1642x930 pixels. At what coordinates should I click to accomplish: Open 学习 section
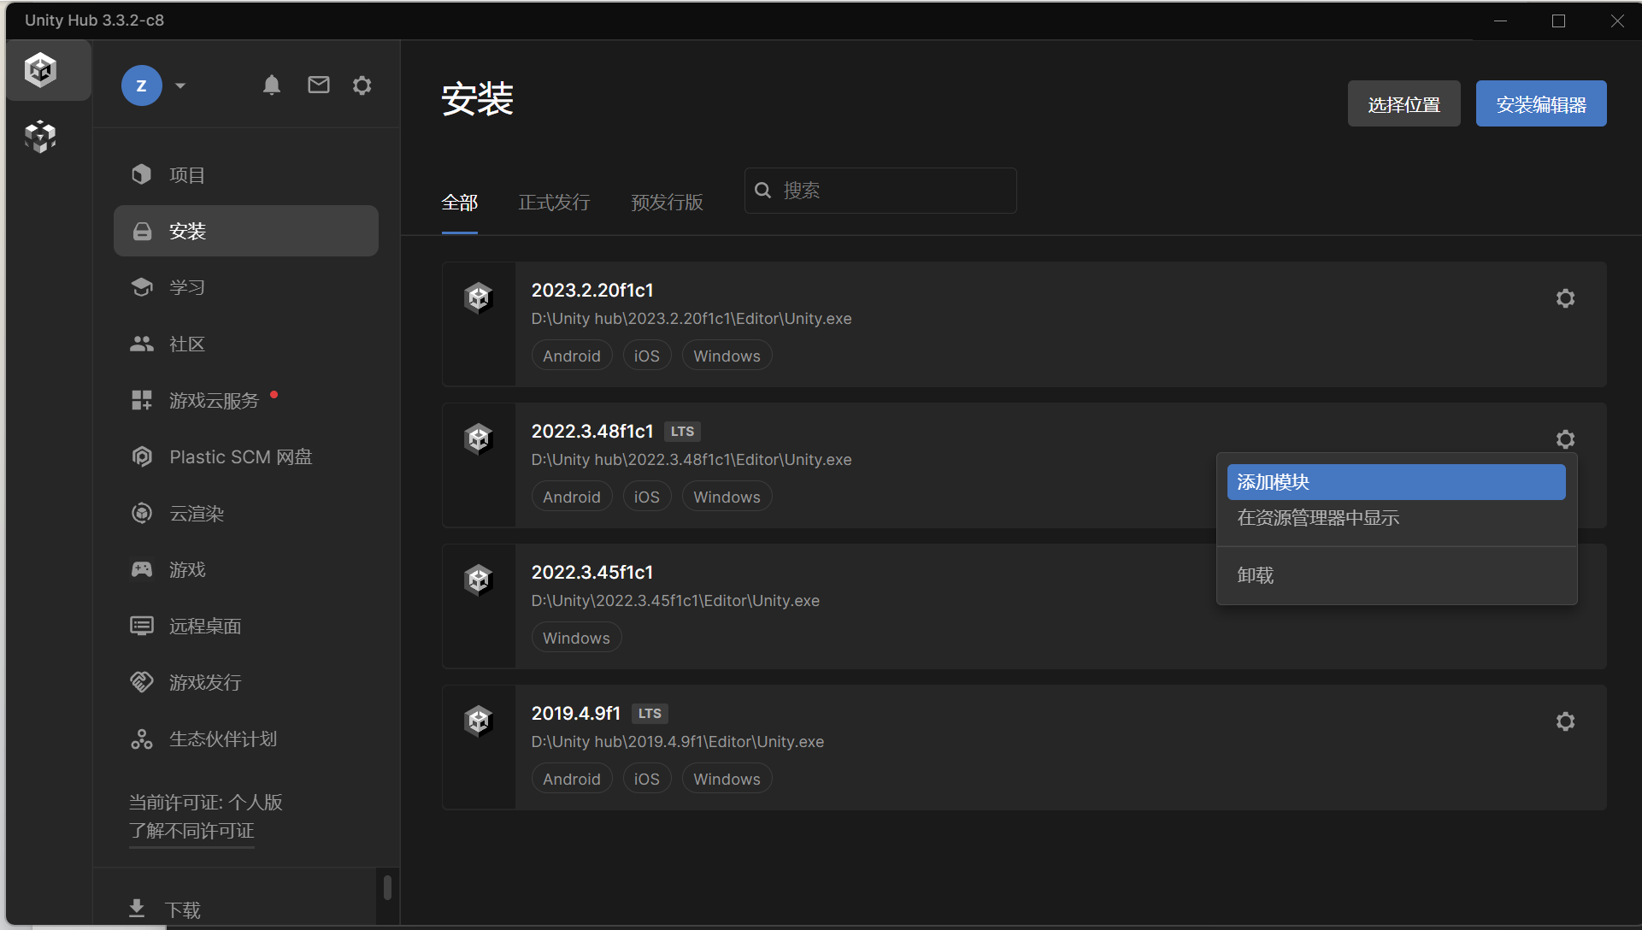tap(246, 287)
